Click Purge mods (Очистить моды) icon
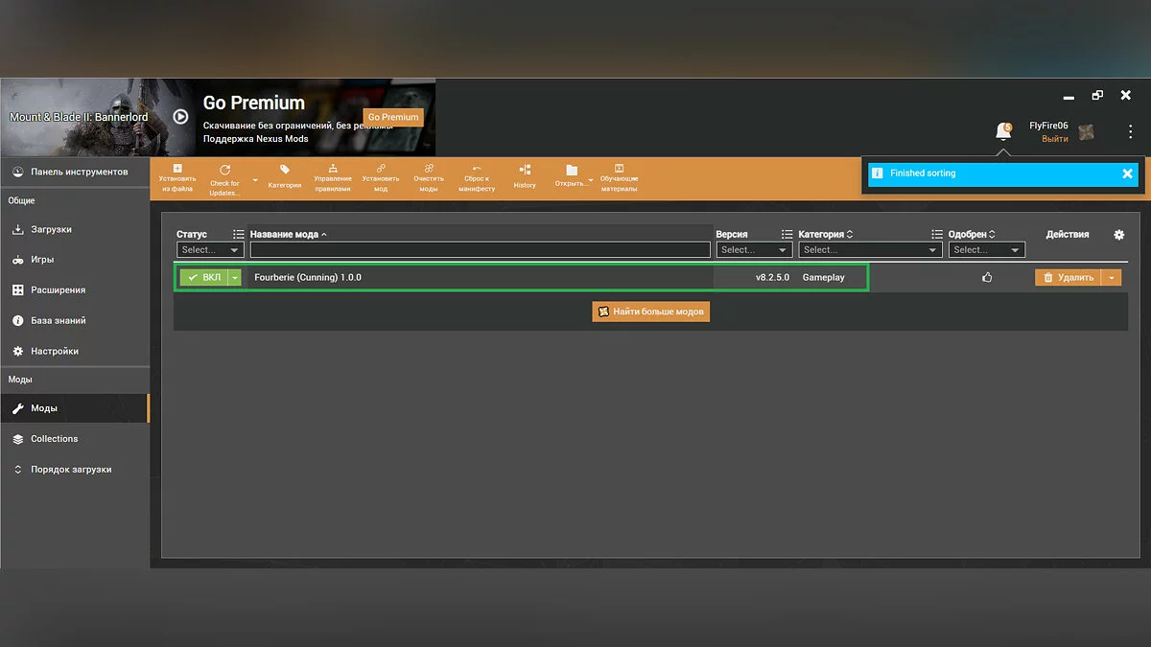 pyautogui.click(x=429, y=169)
